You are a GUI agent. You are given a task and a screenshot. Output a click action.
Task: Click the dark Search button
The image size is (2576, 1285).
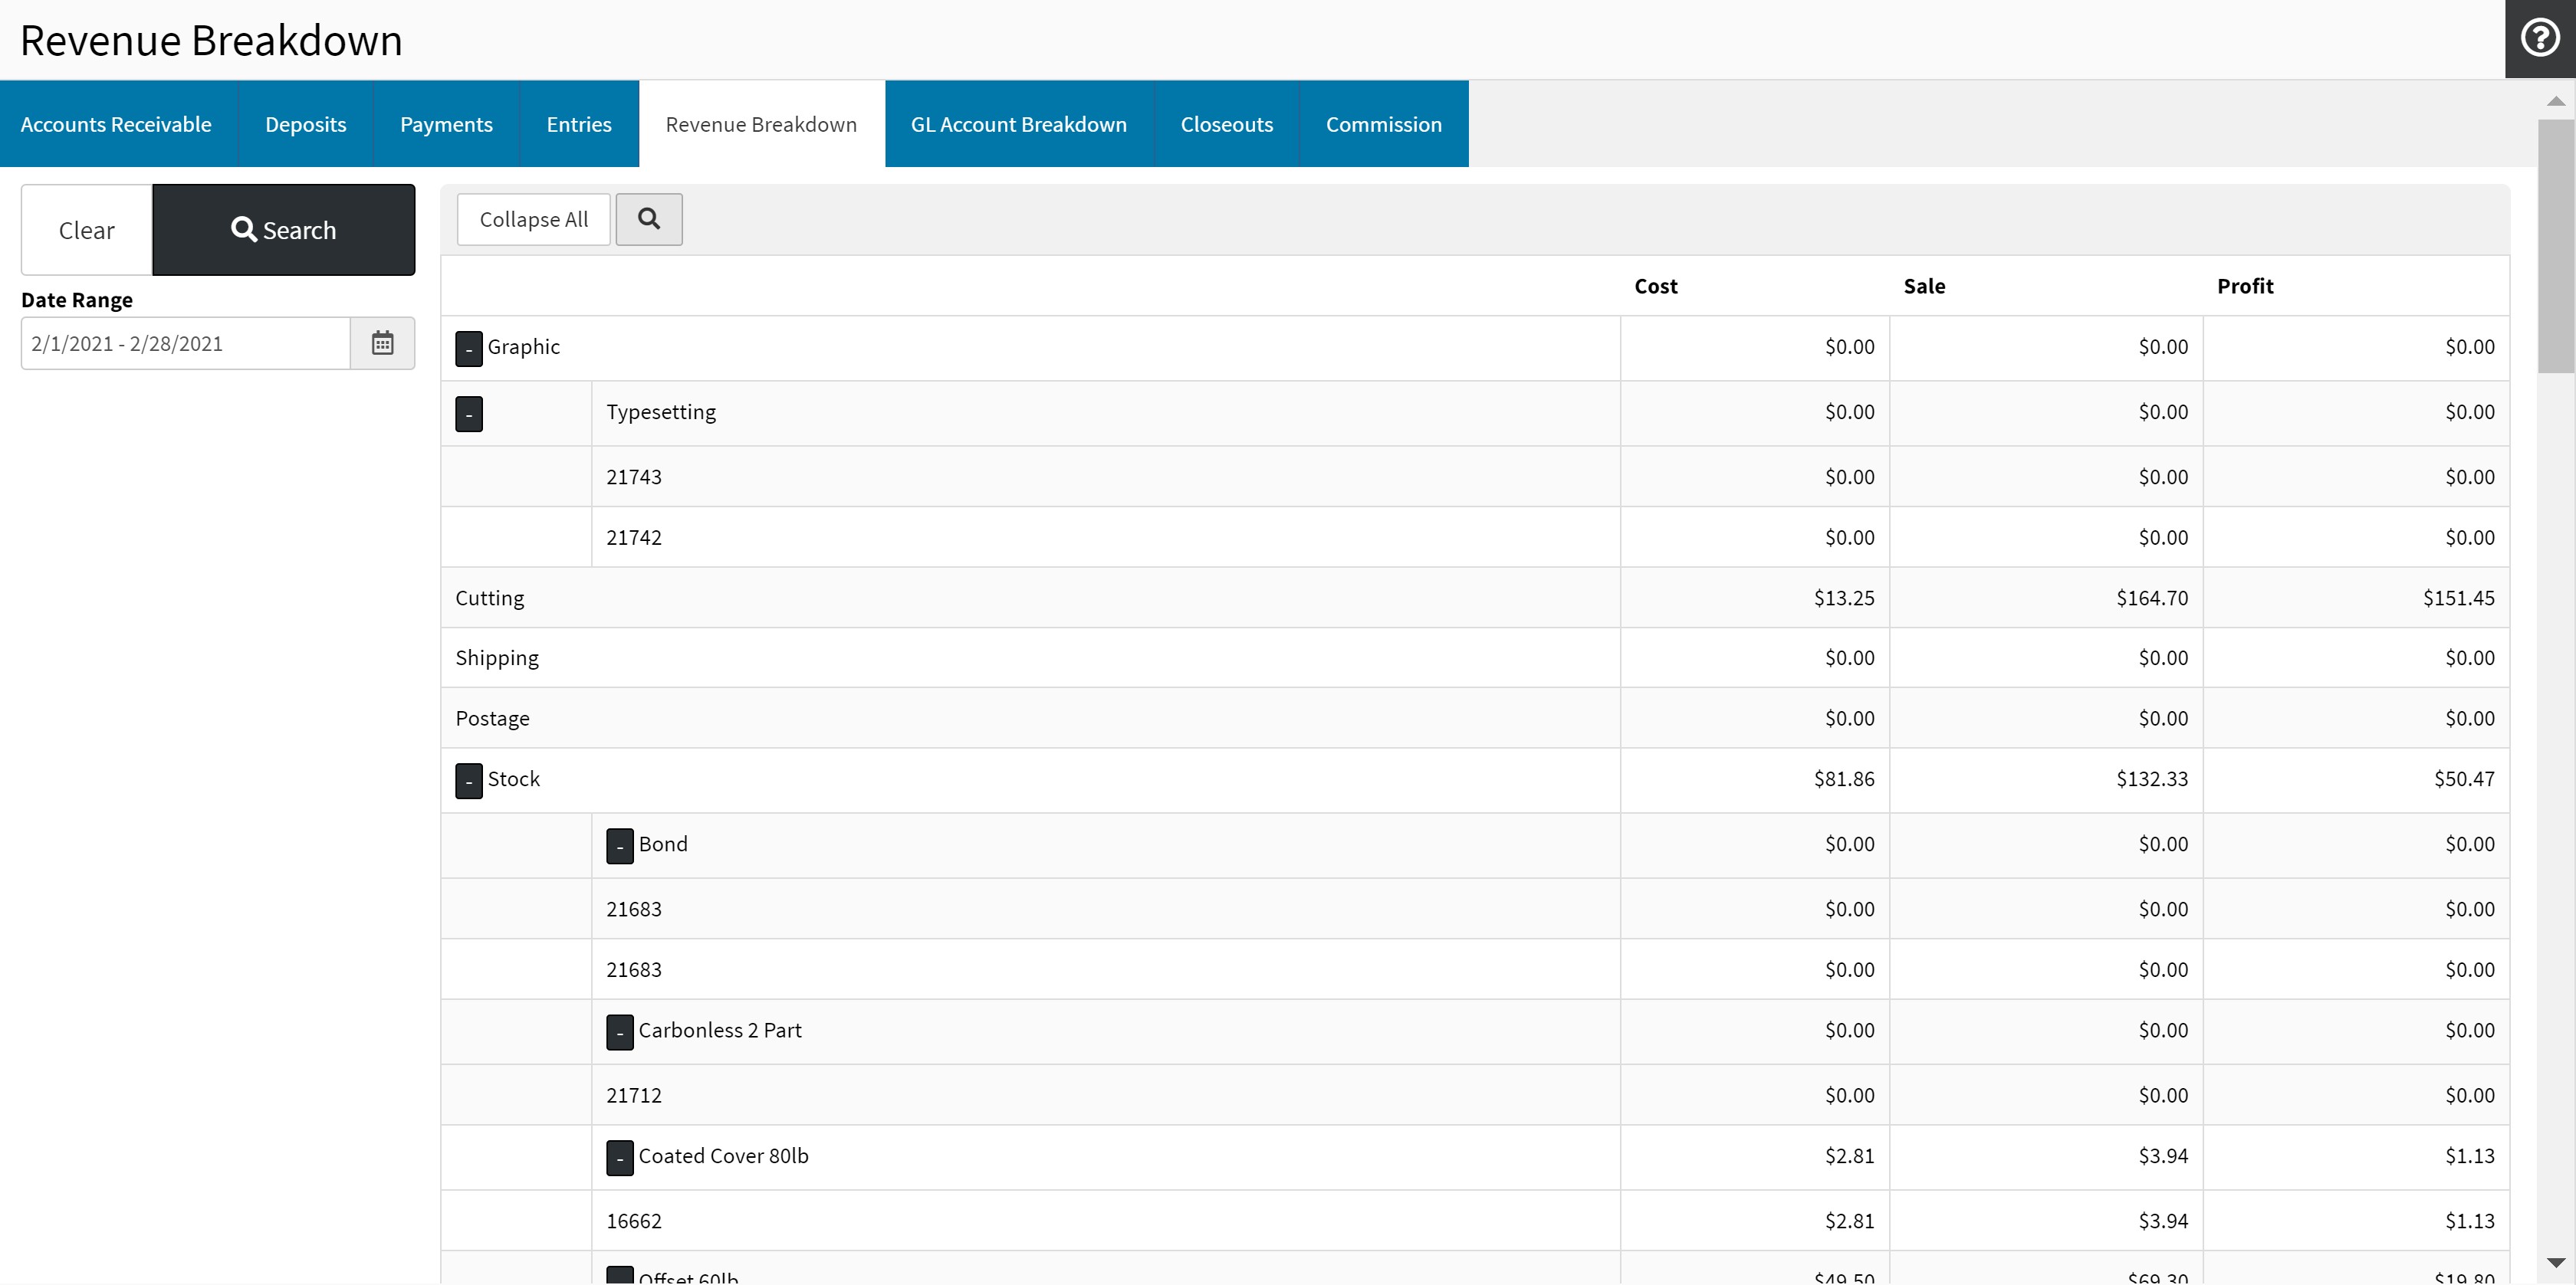click(283, 230)
